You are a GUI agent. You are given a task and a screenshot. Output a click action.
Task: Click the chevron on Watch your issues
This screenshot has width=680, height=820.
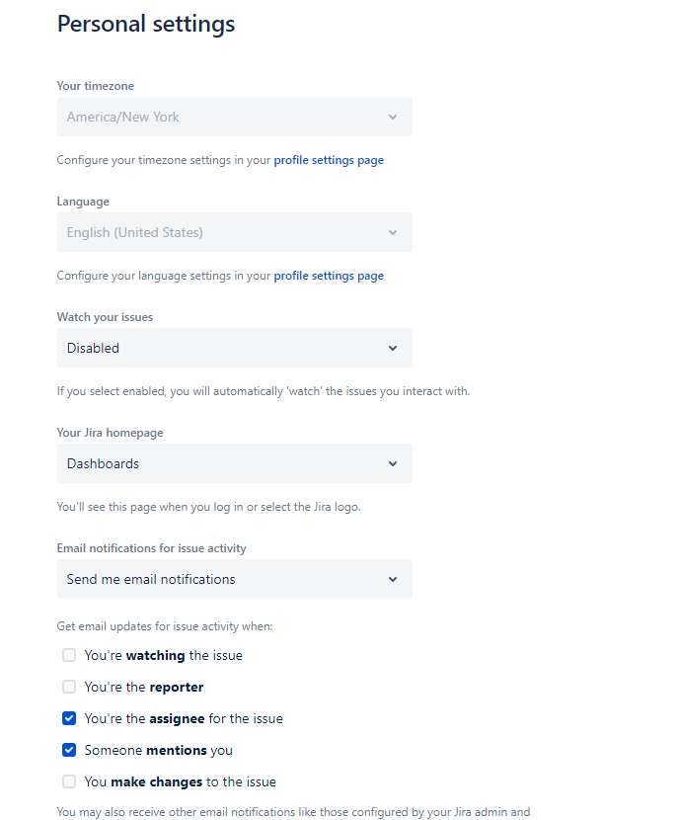(x=394, y=348)
